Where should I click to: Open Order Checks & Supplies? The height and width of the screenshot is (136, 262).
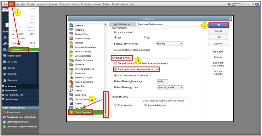click(18, 122)
